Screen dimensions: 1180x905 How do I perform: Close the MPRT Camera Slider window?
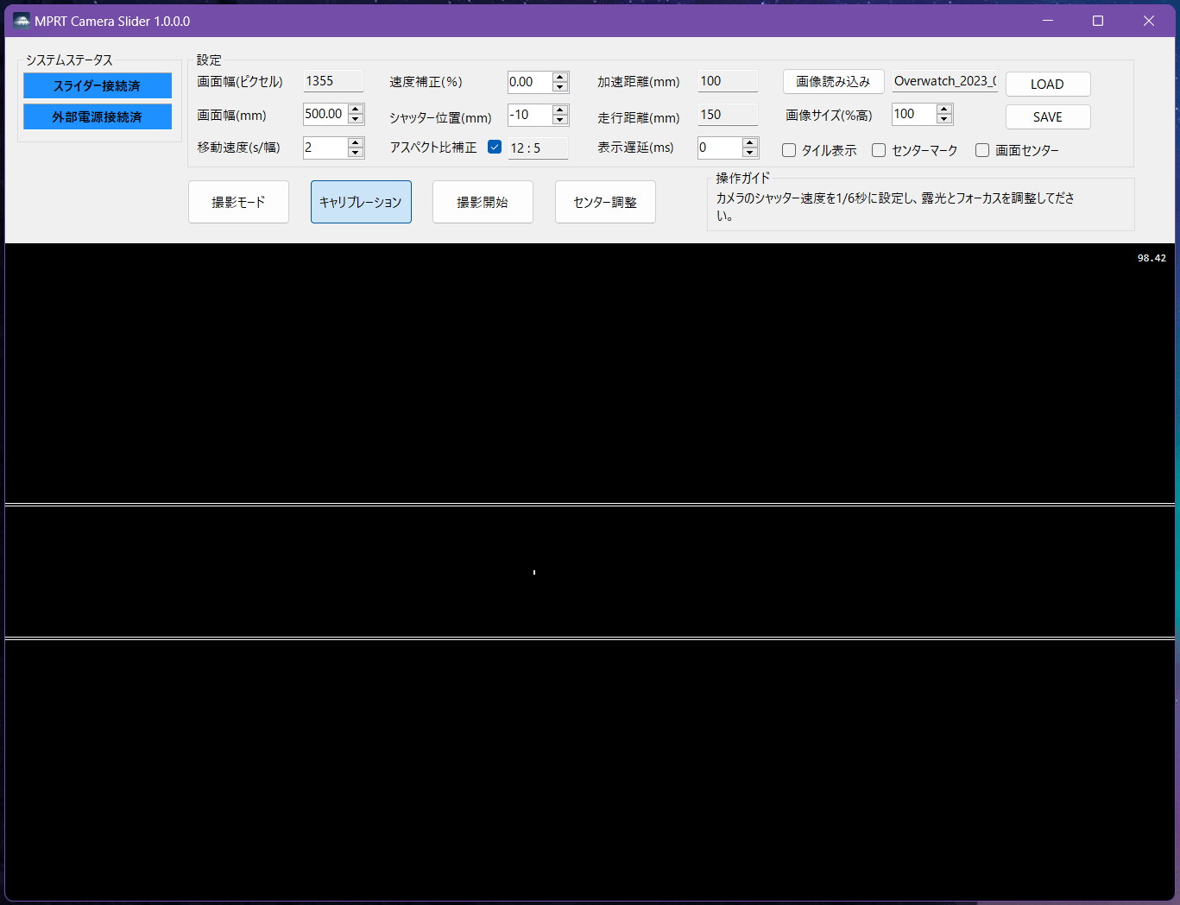tap(1149, 21)
